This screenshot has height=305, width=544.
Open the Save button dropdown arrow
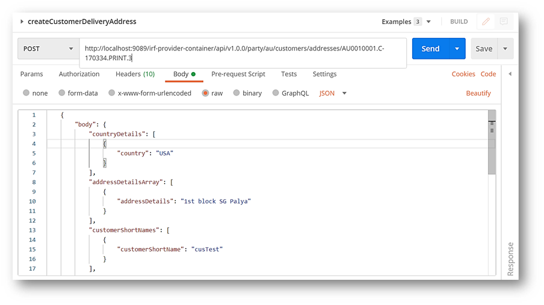(505, 49)
